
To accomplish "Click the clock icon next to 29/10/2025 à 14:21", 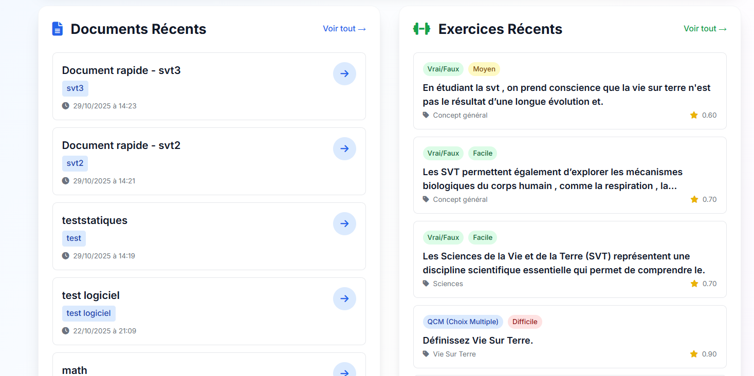I will click(66, 181).
